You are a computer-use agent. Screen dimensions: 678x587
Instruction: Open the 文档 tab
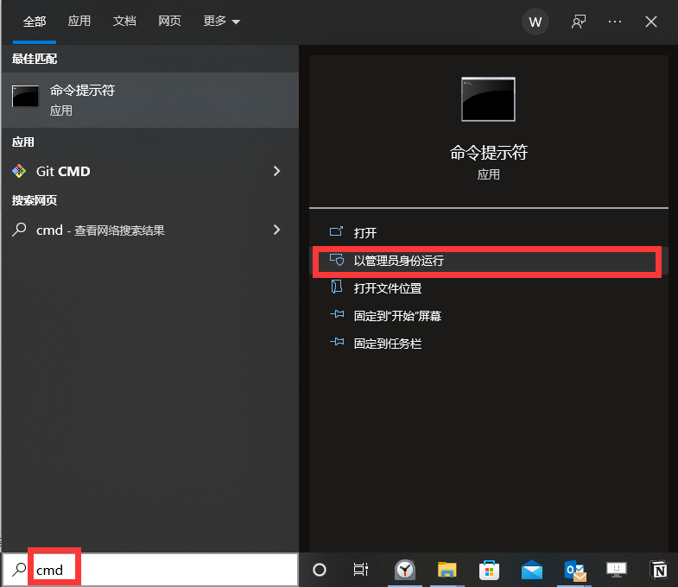point(124,21)
